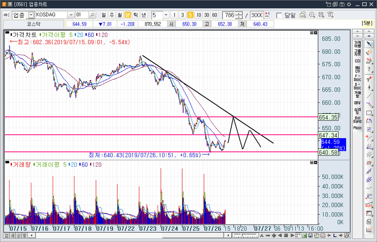Image resolution: width=377 pixels, height=242 pixels.
Task: Select 년 (yearly) period button
Action: click(x=144, y=15)
